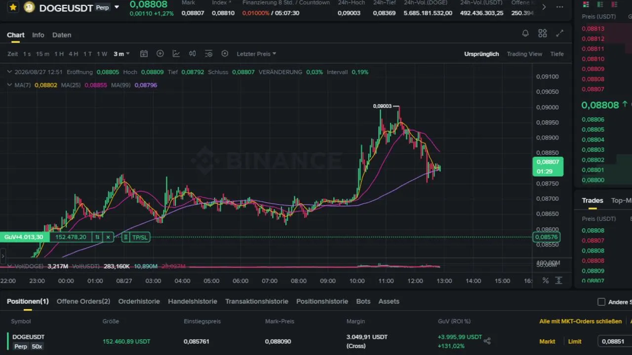Image resolution: width=632 pixels, height=355 pixels.
Task: Open the Offene Orders(2) tab
Action: tap(83, 301)
